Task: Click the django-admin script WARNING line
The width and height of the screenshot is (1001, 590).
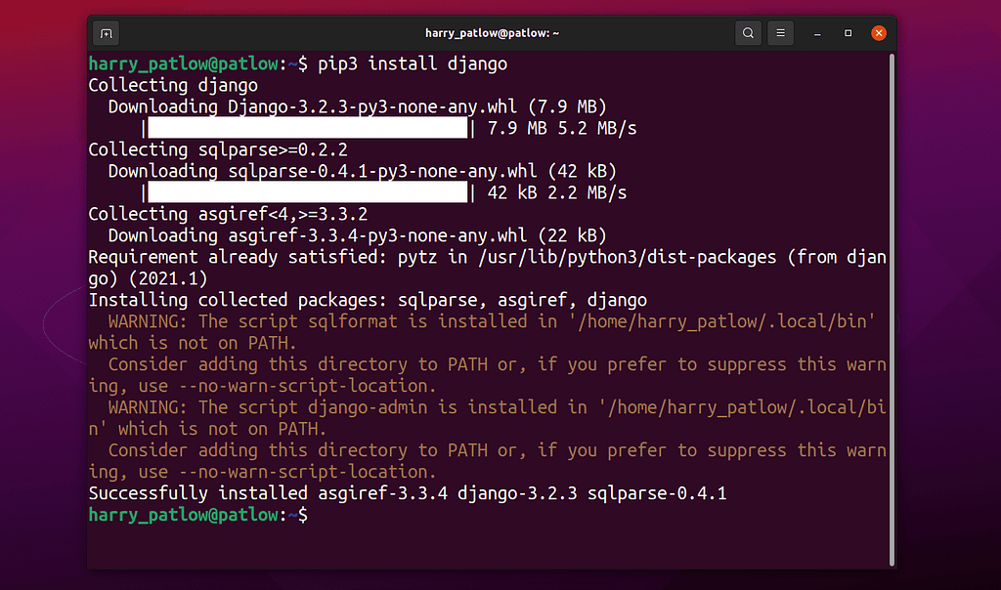Action: point(487,418)
